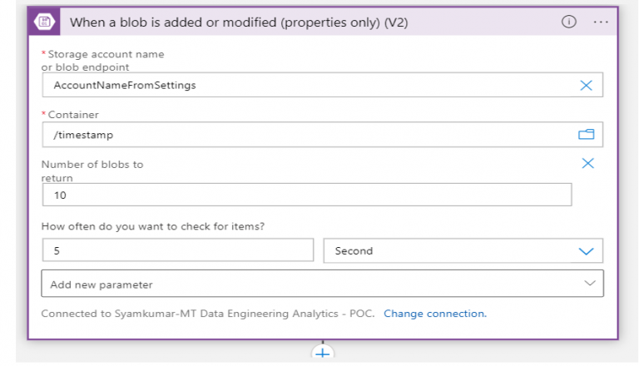Select the Second frequency value box
Screen dimensions: 639x366
tap(449, 250)
